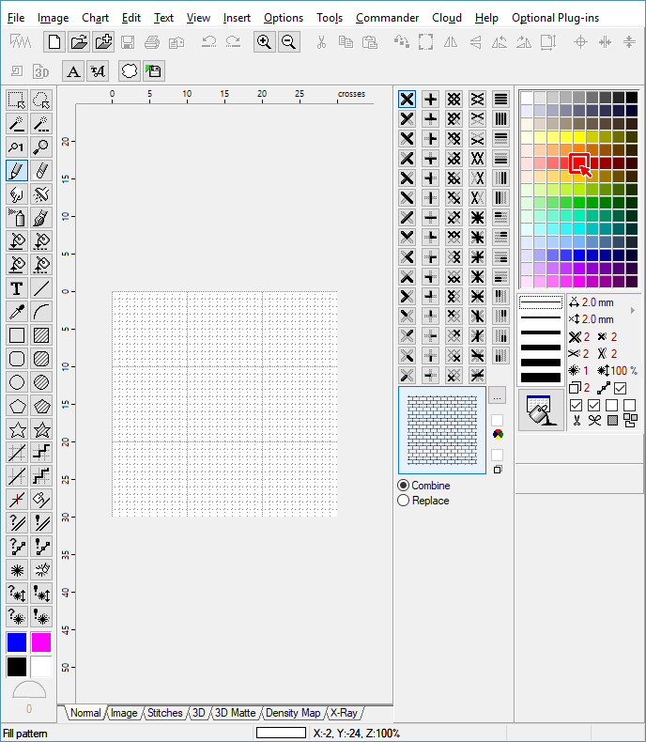Viewport: 646px width, 742px height.
Task: Pick the magenta swatch in the tool panel
Action: pyautogui.click(x=41, y=642)
